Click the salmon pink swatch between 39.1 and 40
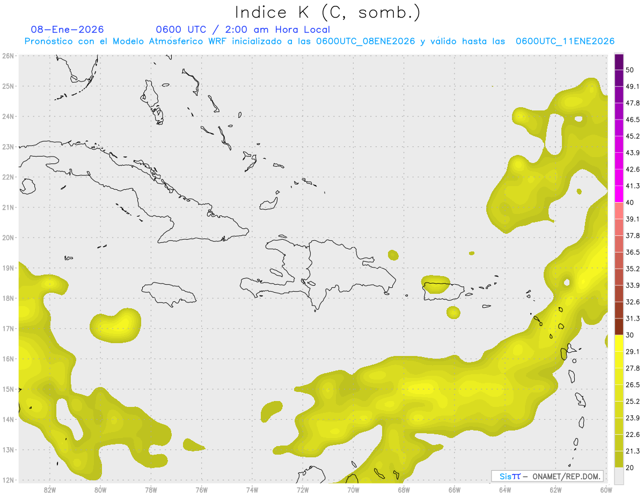Image resolution: width=644 pixels, height=497 pixels. click(619, 211)
